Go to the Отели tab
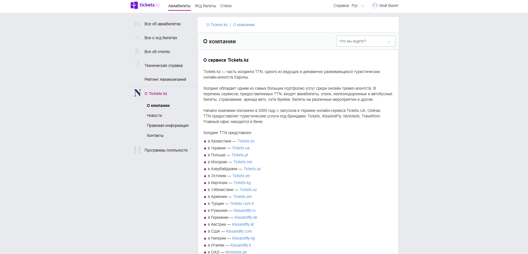Screen dimensions: 528x254 point(226,6)
